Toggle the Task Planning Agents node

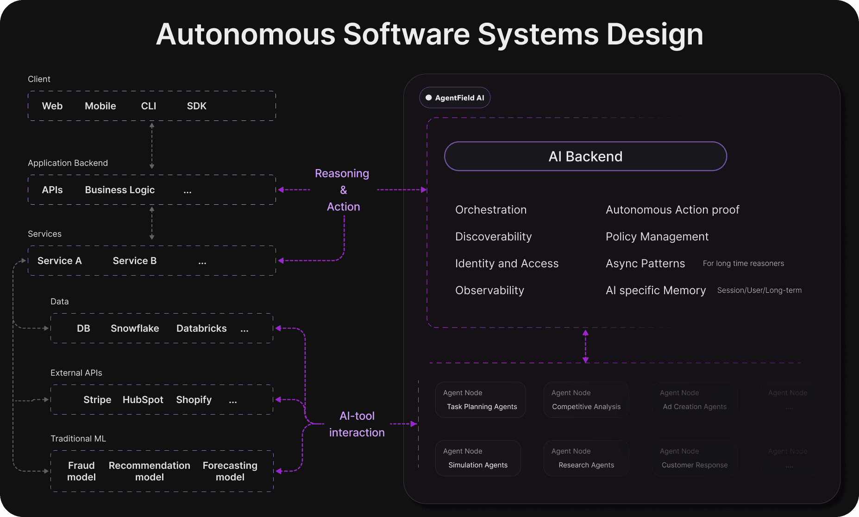pyautogui.click(x=481, y=399)
